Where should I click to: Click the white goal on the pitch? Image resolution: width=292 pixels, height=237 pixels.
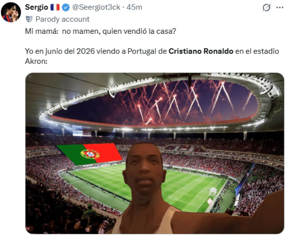click(213, 192)
